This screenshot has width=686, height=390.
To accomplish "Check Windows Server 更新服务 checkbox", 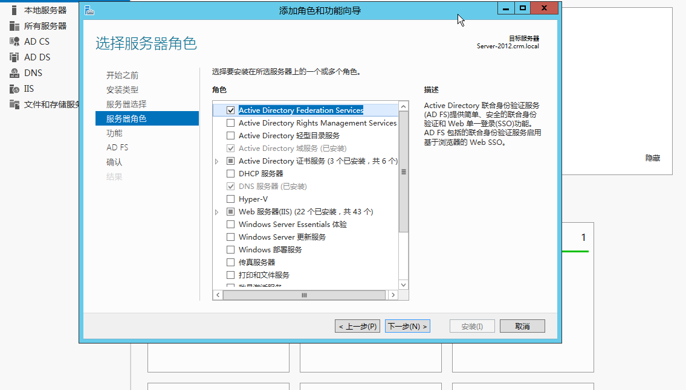I will (230, 237).
